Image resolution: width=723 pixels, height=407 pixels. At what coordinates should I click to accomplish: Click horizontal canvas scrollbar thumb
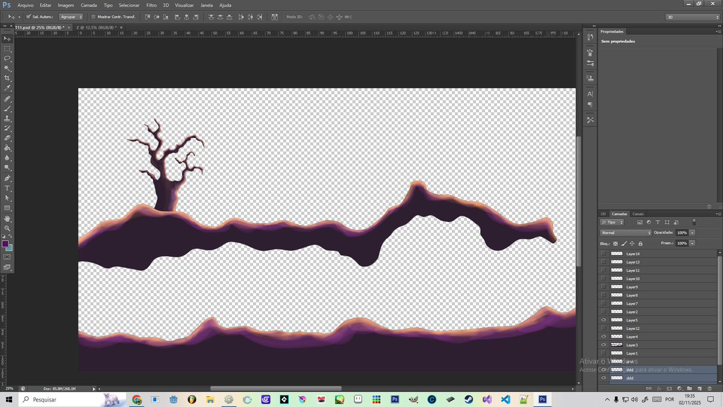pyautogui.click(x=276, y=388)
